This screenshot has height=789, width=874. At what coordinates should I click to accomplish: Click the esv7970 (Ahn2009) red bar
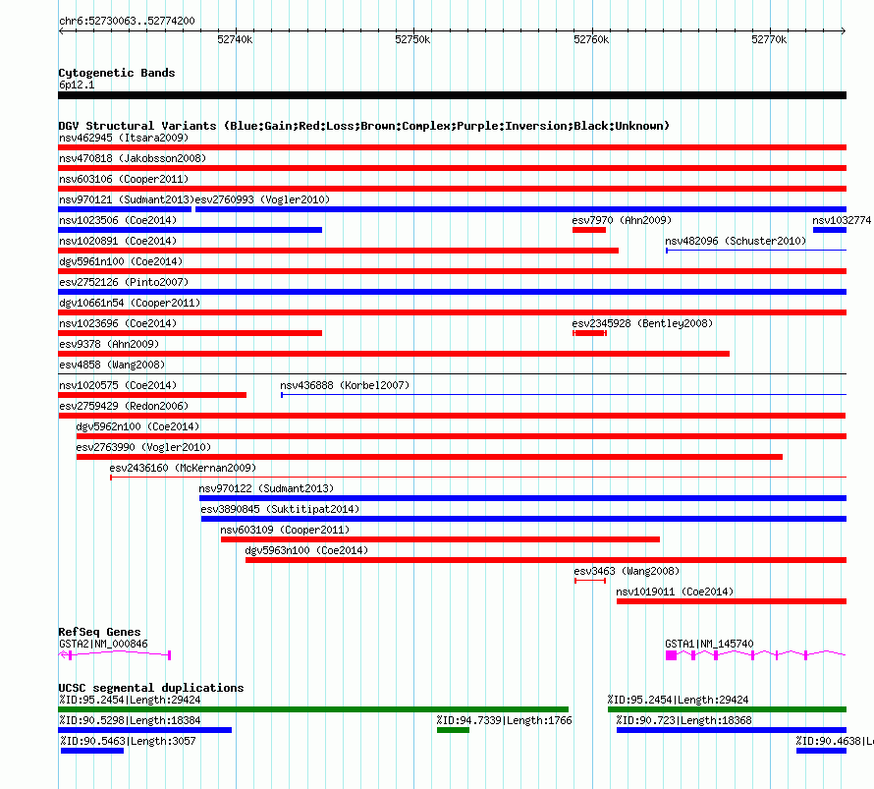[x=588, y=230]
